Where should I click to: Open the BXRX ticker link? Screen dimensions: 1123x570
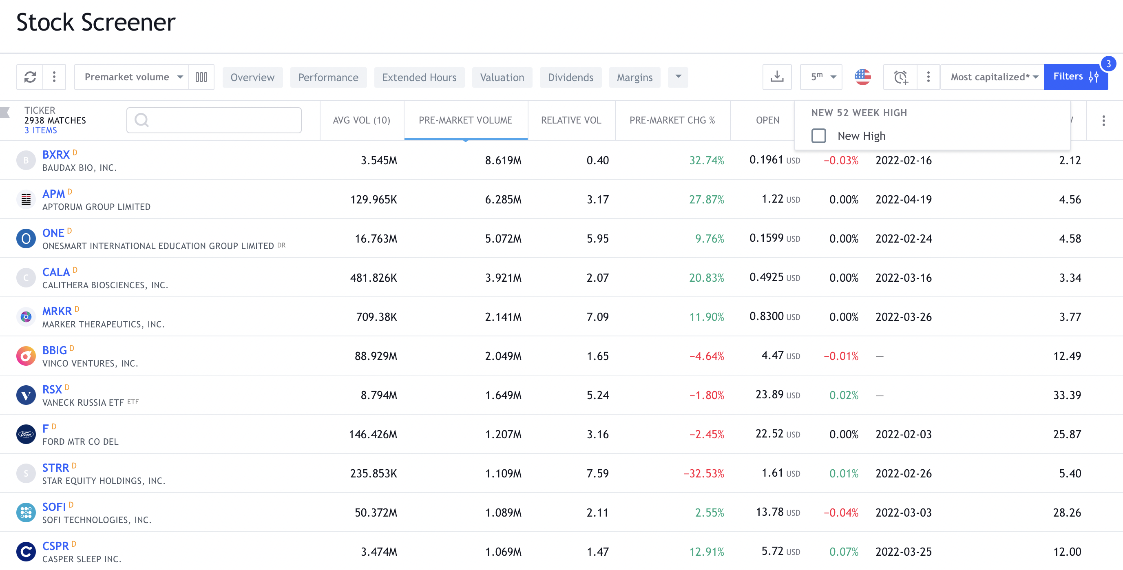56,155
